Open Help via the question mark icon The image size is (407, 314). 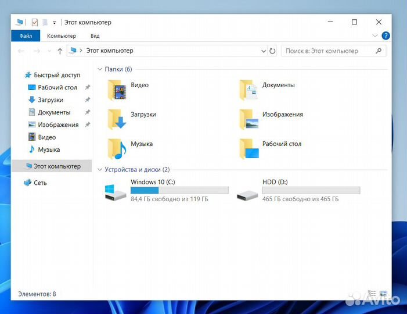click(386, 35)
